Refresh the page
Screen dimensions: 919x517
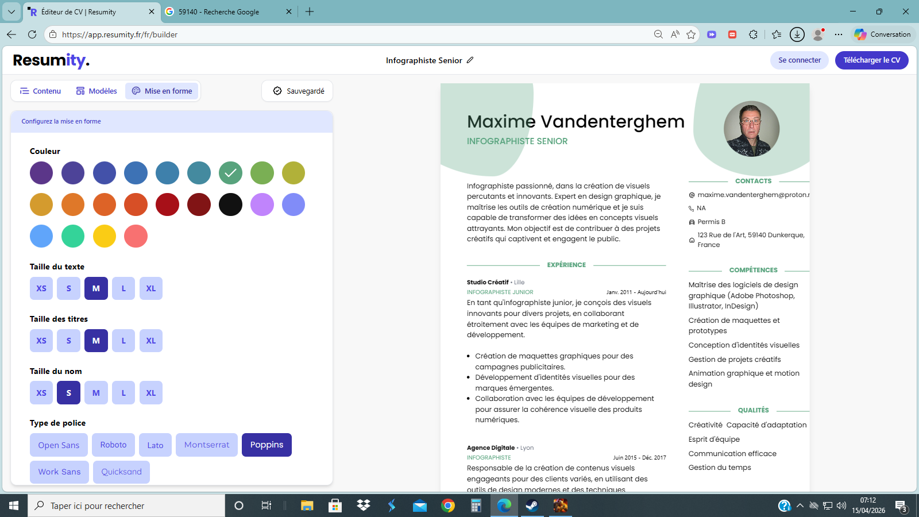pyautogui.click(x=32, y=34)
